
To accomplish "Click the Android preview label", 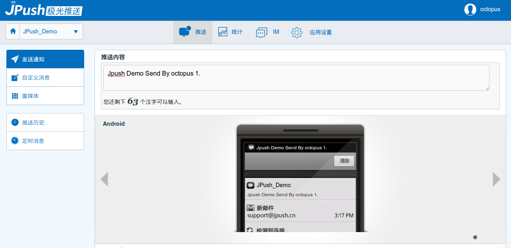I will coord(114,124).
